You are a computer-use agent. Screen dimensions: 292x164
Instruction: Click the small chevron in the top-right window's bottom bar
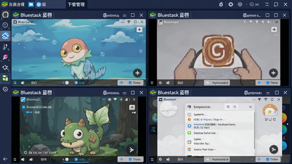(252, 83)
